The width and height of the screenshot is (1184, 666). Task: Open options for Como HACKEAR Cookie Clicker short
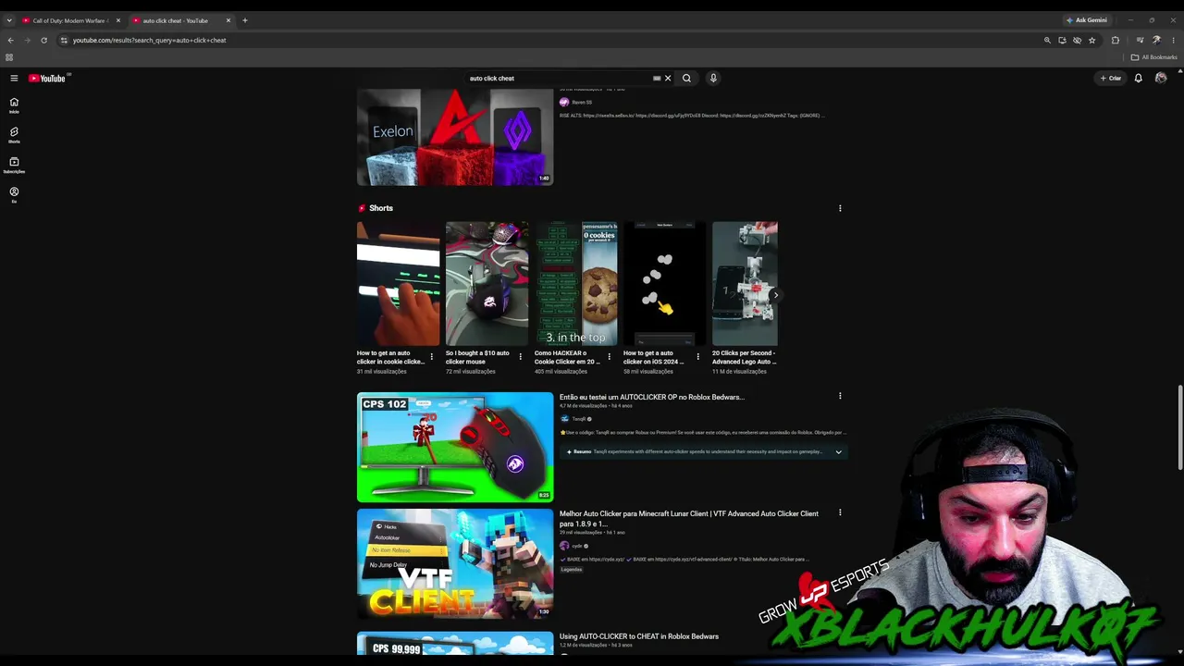(x=609, y=357)
